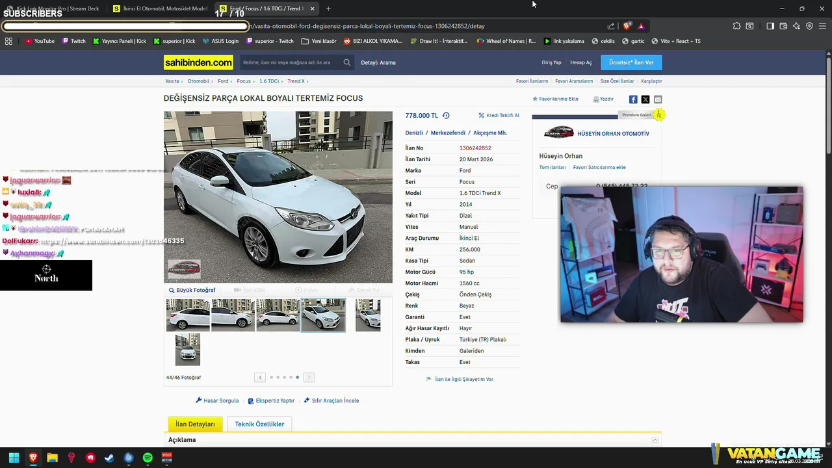Click Brave browser taskbar icon
Image resolution: width=832 pixels, height=468 pixels.
[33, 458]
